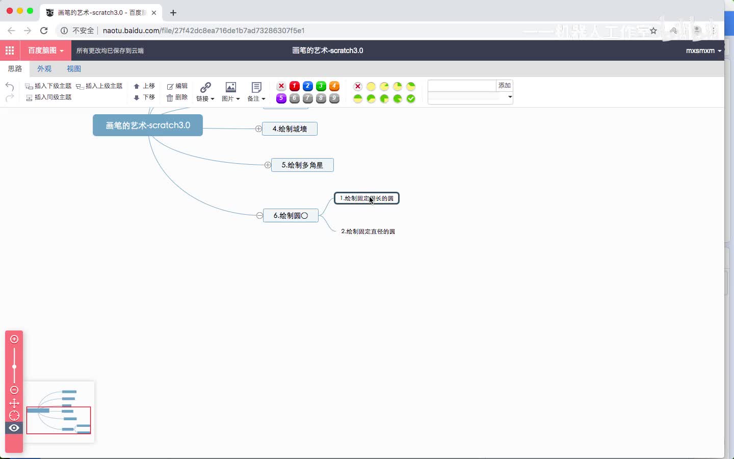Screen dimensions: 734x459
Task: Collapse the 6.绘制圆 node
Action: [259, 216]
